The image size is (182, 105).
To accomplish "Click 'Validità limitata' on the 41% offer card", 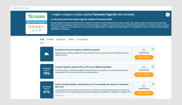I will [144, 89].
